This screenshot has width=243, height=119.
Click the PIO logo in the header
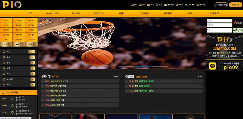coord(12,5)
